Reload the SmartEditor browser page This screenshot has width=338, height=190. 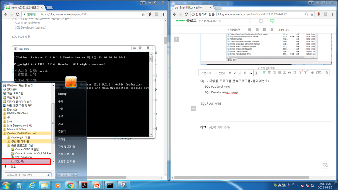click(x=186, y=14)
